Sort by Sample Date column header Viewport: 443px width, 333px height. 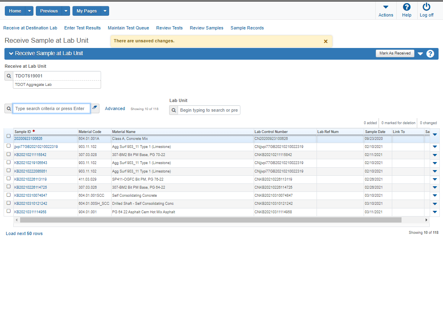tap(375, 132)
